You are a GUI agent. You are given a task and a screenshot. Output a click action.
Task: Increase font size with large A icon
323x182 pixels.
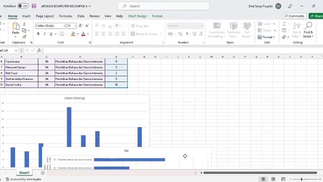(x=81, y=26)
